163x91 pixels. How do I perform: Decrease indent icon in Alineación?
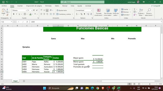[51, 14]
